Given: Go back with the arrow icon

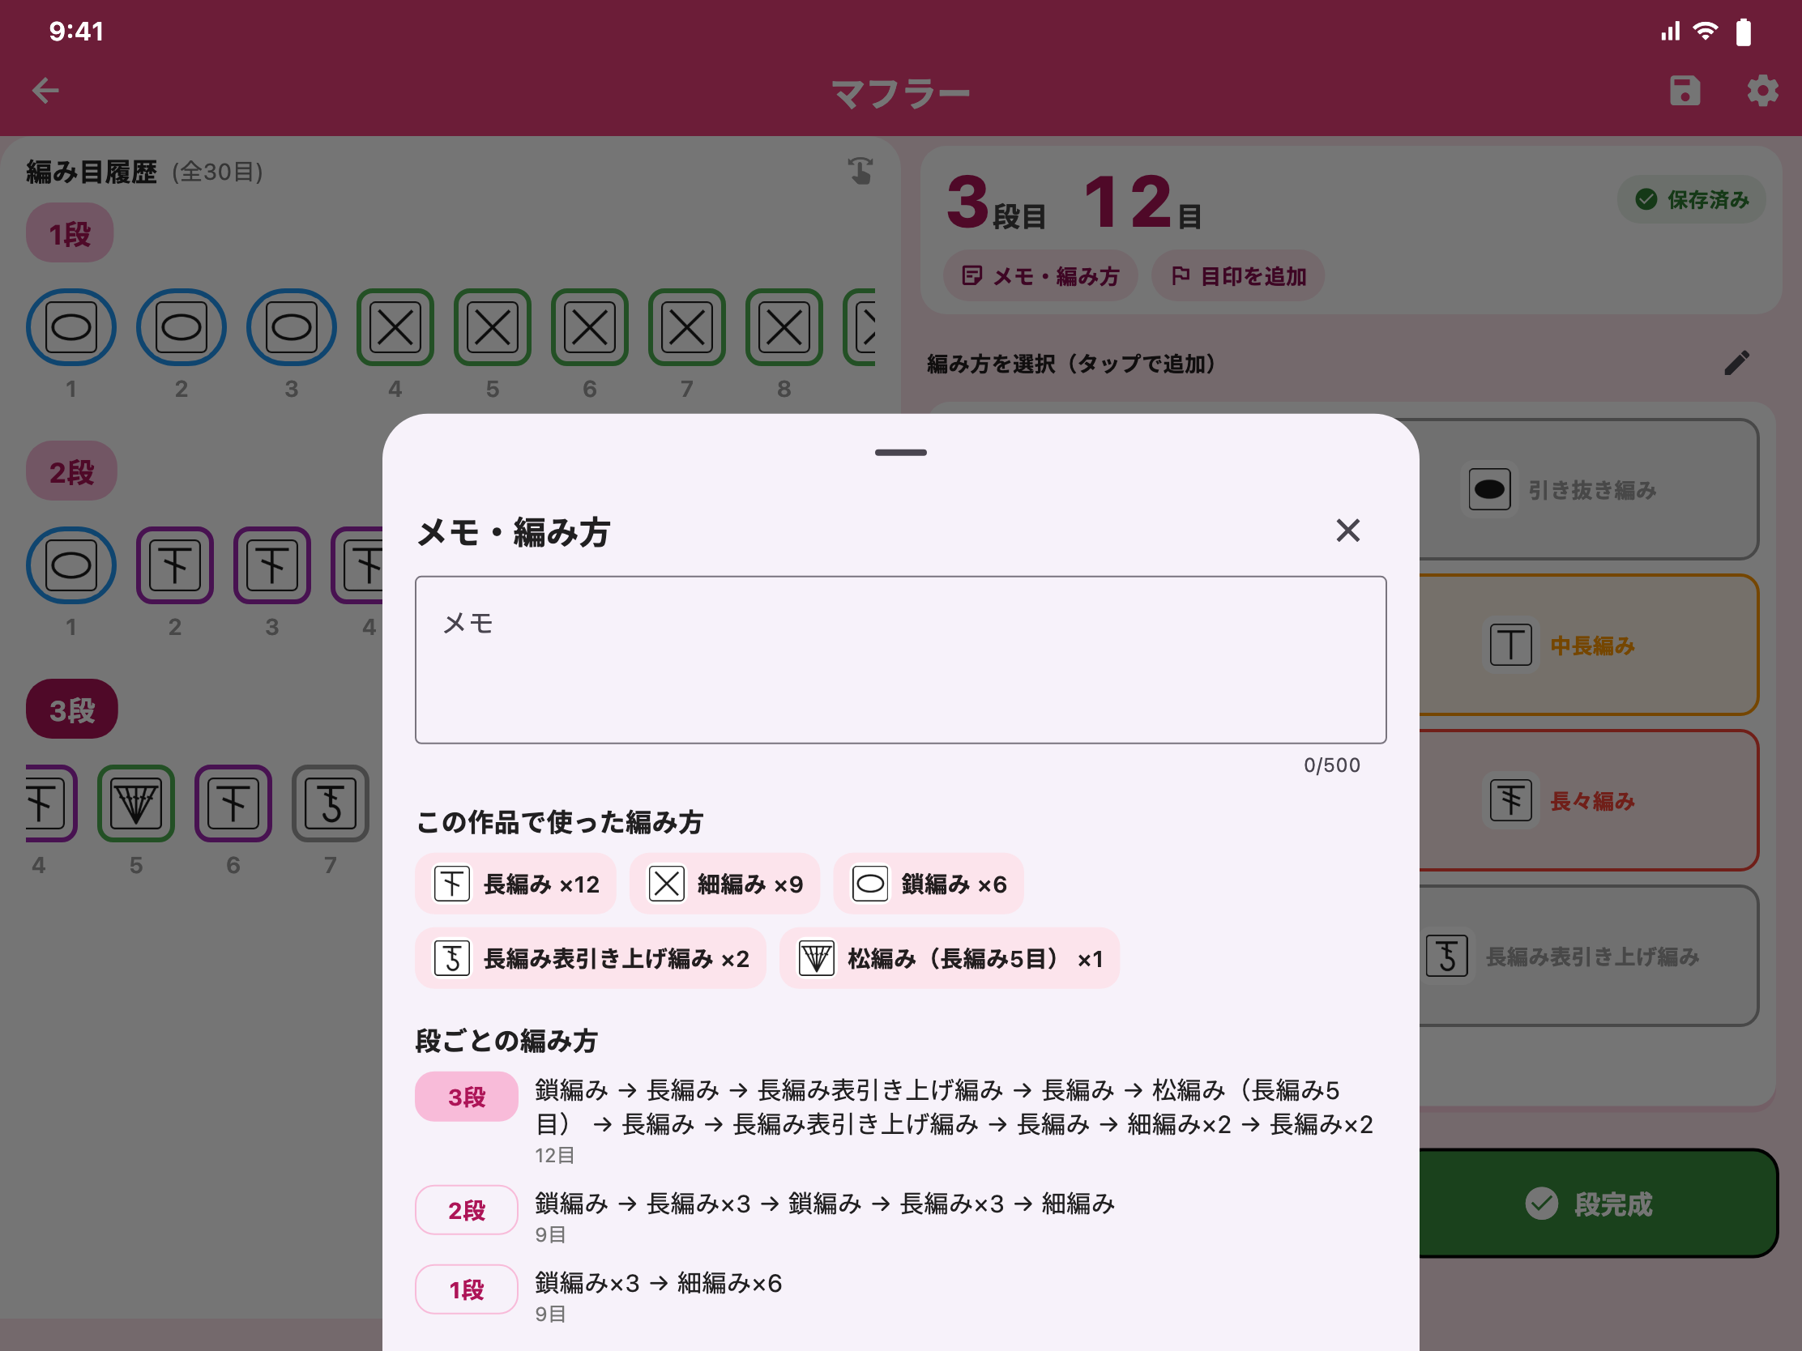Looking at the screenshot, I should tap(45, 91).
